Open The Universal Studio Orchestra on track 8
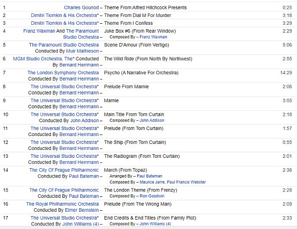Screen dimensions: 297x229 (64, 87)
